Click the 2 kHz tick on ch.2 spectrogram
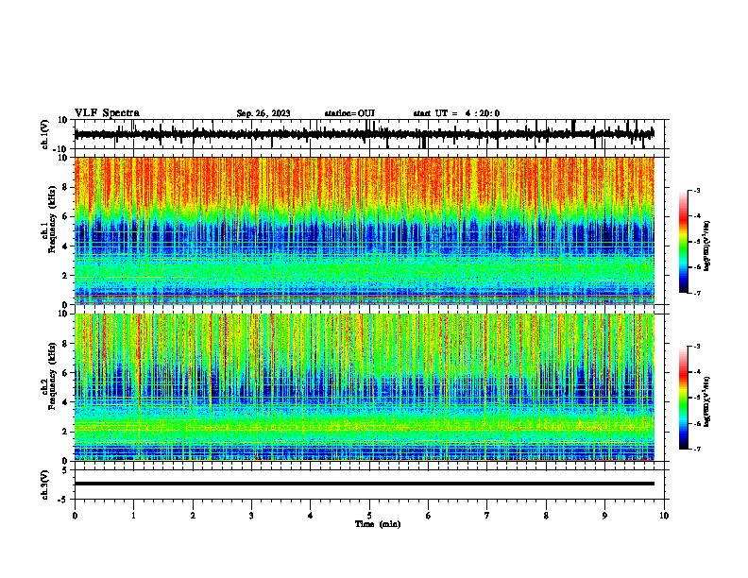 click(65, 432)
